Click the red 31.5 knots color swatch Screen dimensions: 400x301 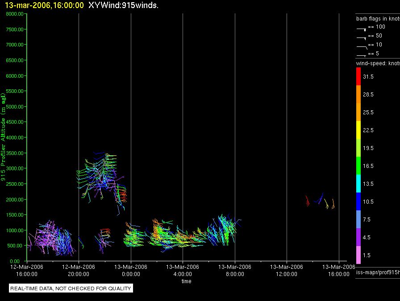(x=358, y=76)
